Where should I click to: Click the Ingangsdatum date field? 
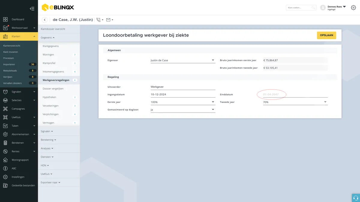click(183, 95)
